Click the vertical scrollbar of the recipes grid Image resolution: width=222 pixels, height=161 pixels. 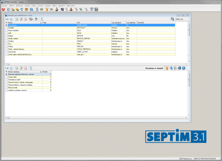(x=189, y=94)
